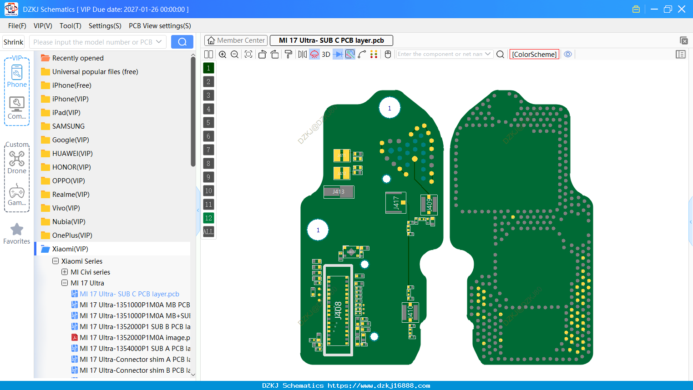The width and height of the screenshot is (693, 390).
Task: Select the MI 17 Ultra- SUB C PCB tab
Action: click(x=331, y=40)
